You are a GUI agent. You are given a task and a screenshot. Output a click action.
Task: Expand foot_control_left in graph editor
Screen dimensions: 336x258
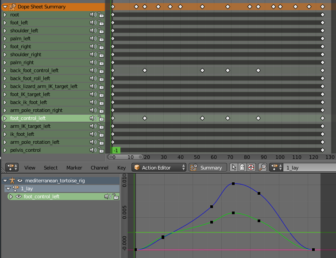11,197
